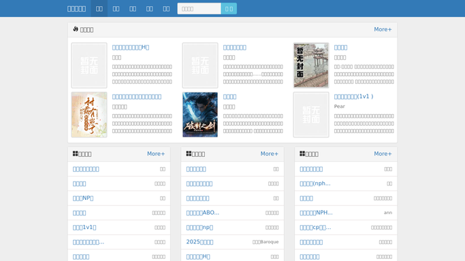Click the placeholder cover beside the Pear author entry
This screenshot has height=261, width=465.
click(310, 114)
